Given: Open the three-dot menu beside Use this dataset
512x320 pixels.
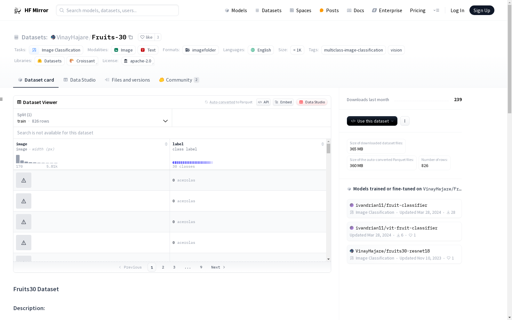Looking at the screenshot, I should (405, 121).
